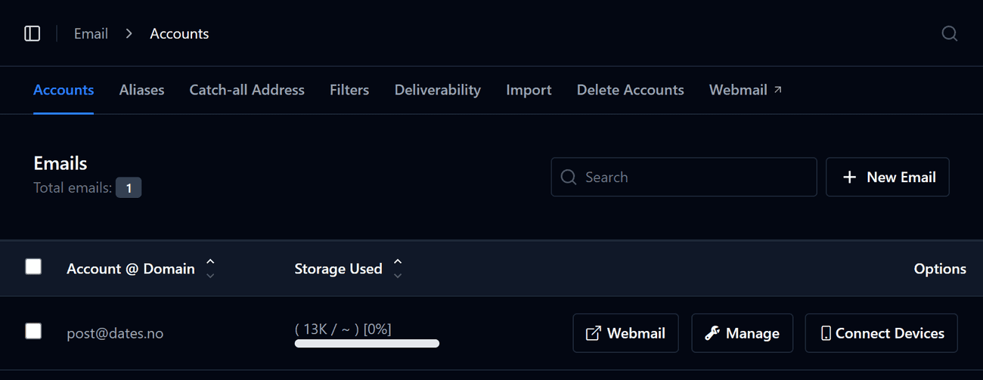Tick the select-all checkbox in table header

33,267
